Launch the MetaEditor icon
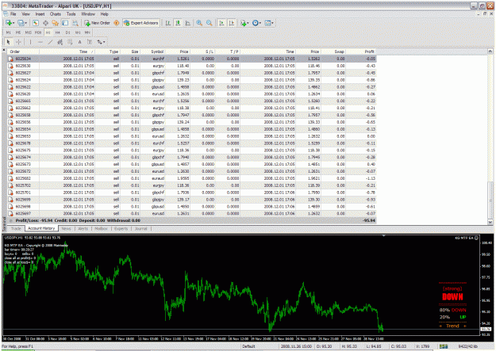 pos(117,23)
